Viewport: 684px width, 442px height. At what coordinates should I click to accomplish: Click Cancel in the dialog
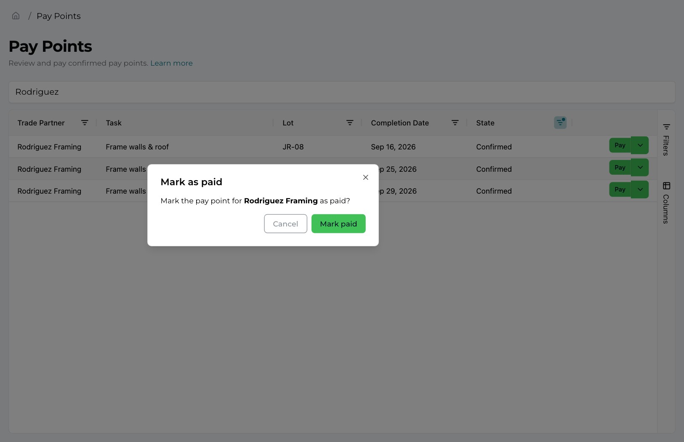285,224
